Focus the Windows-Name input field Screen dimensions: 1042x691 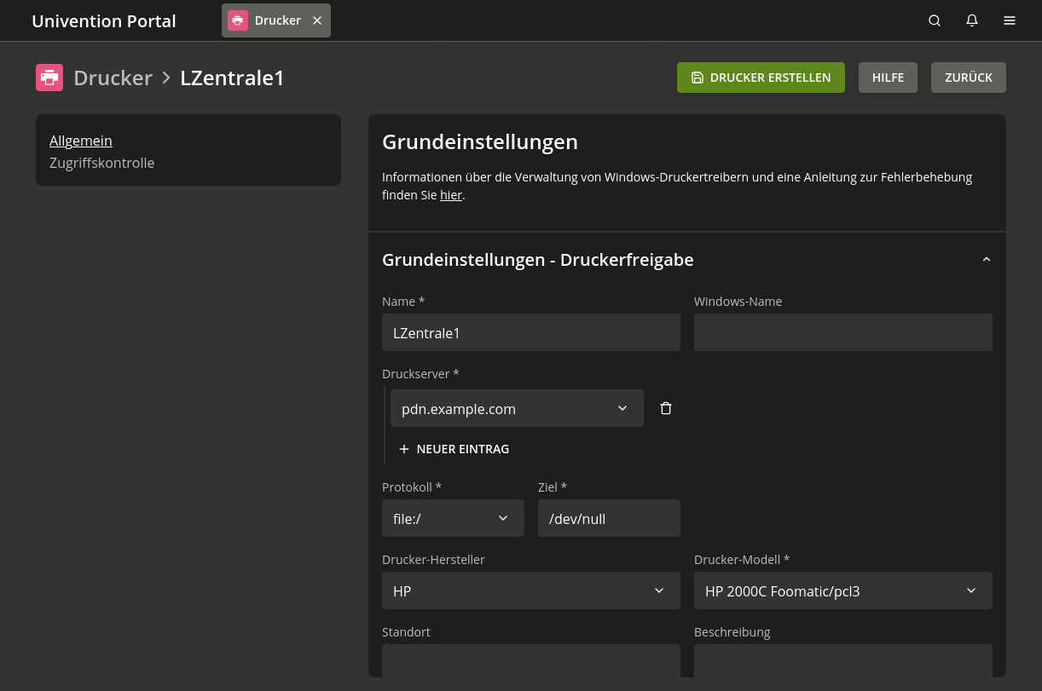pyautogui.click(x=842, y=332)
